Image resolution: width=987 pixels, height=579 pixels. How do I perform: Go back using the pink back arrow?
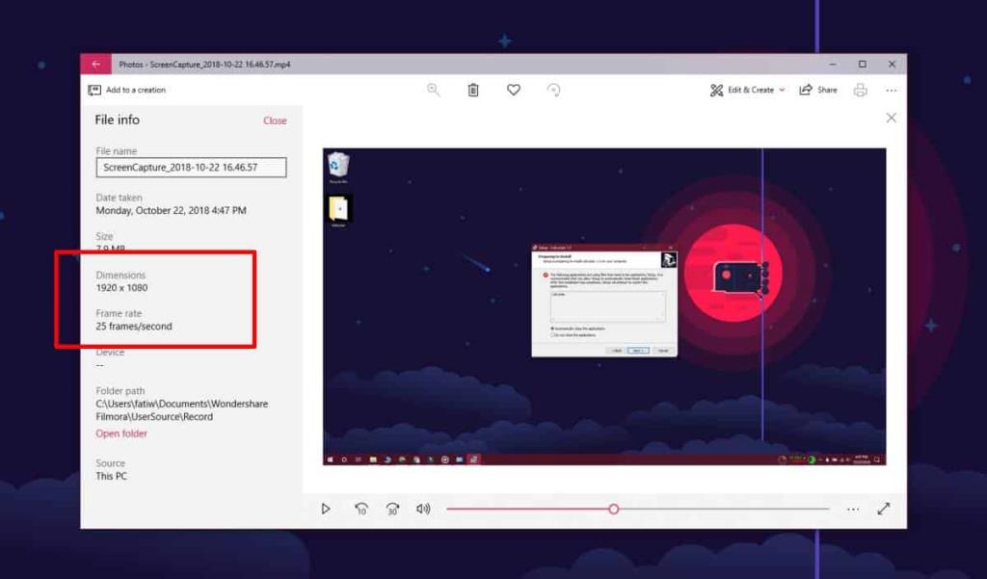click(x=94, y=63)
